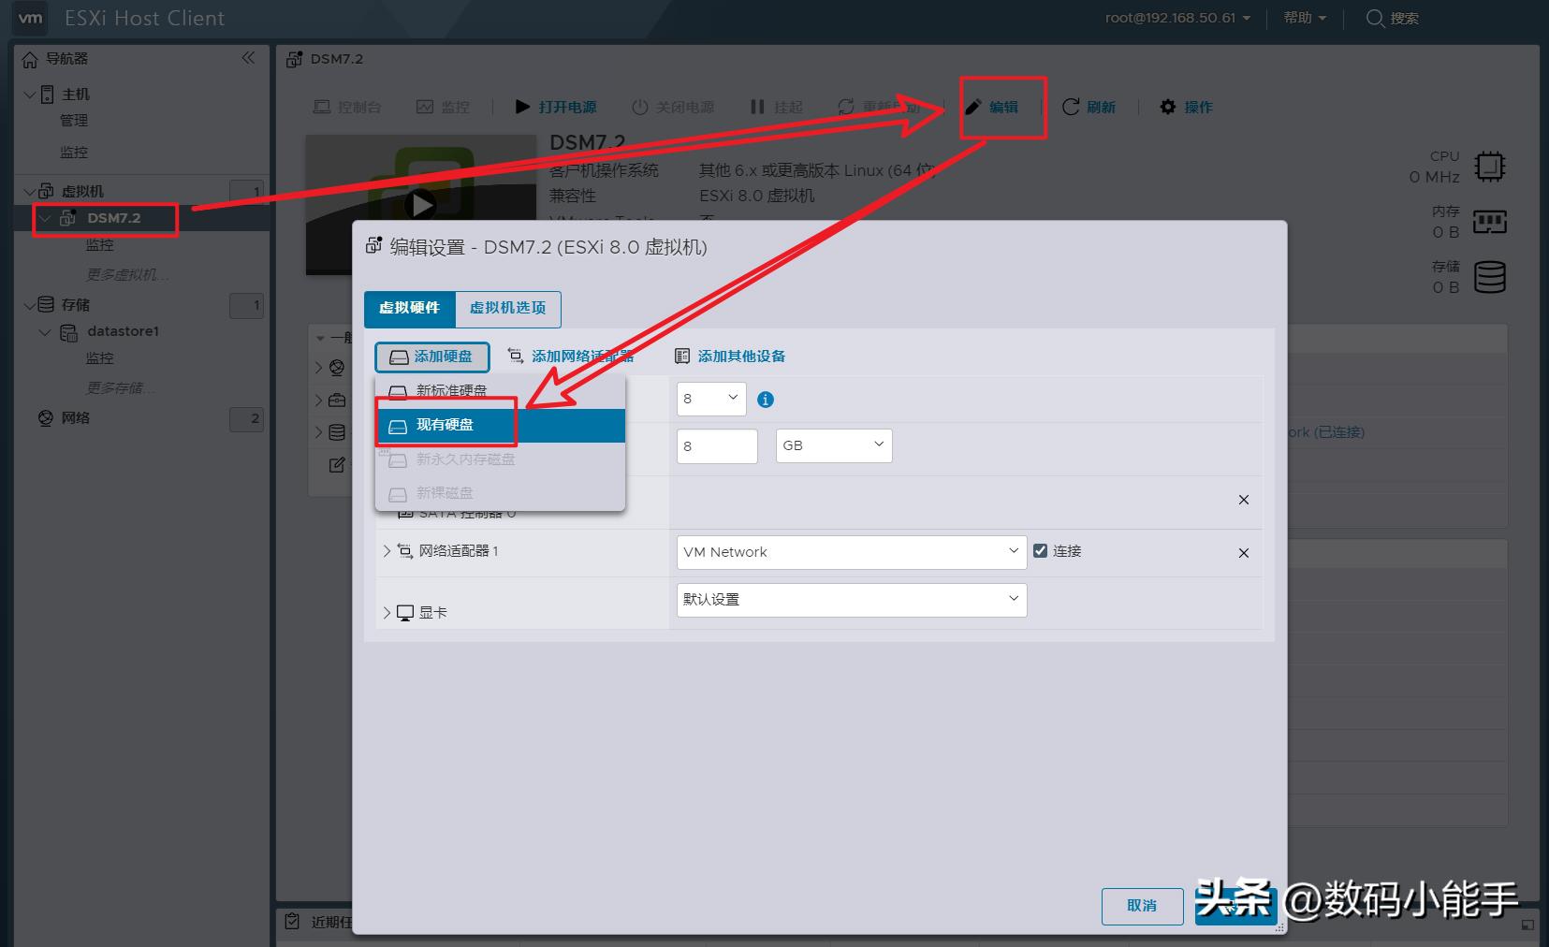Click the 更多存储... link
This screenshot has height=947, width=1549.
click(122, 388)
